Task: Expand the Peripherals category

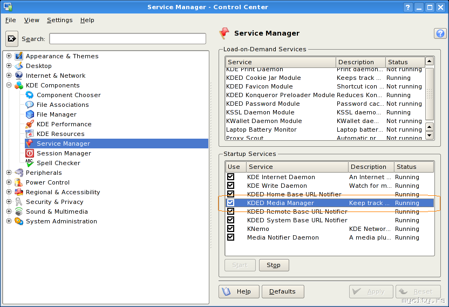Action: [9, 173]
